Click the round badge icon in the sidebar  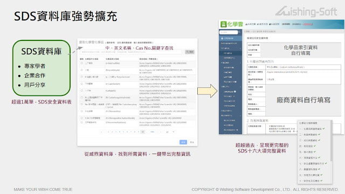(235, 92)
